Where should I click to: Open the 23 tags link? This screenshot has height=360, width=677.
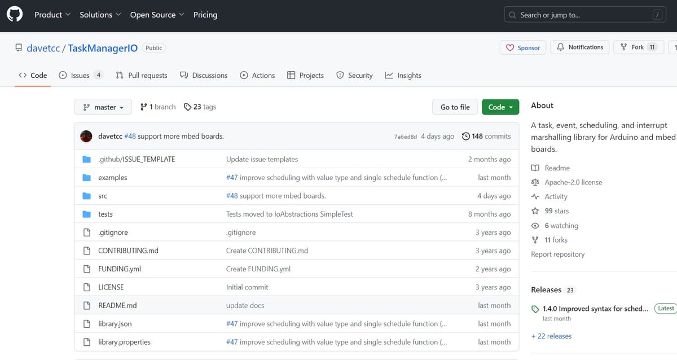tap(200, 107)
